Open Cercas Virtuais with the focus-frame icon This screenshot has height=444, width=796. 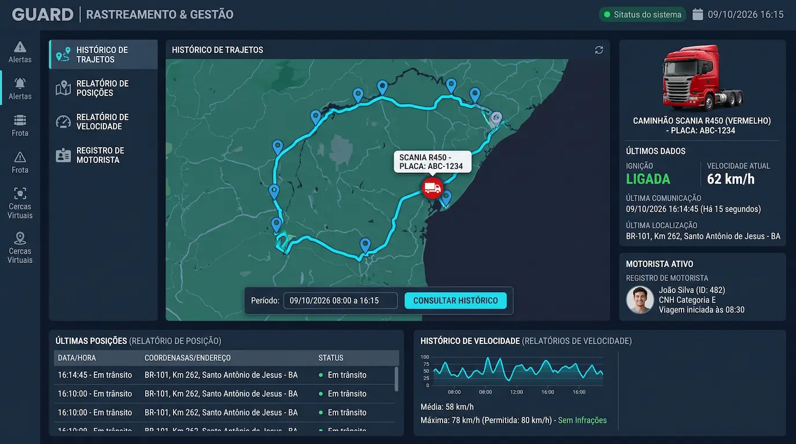coord(20,203)
